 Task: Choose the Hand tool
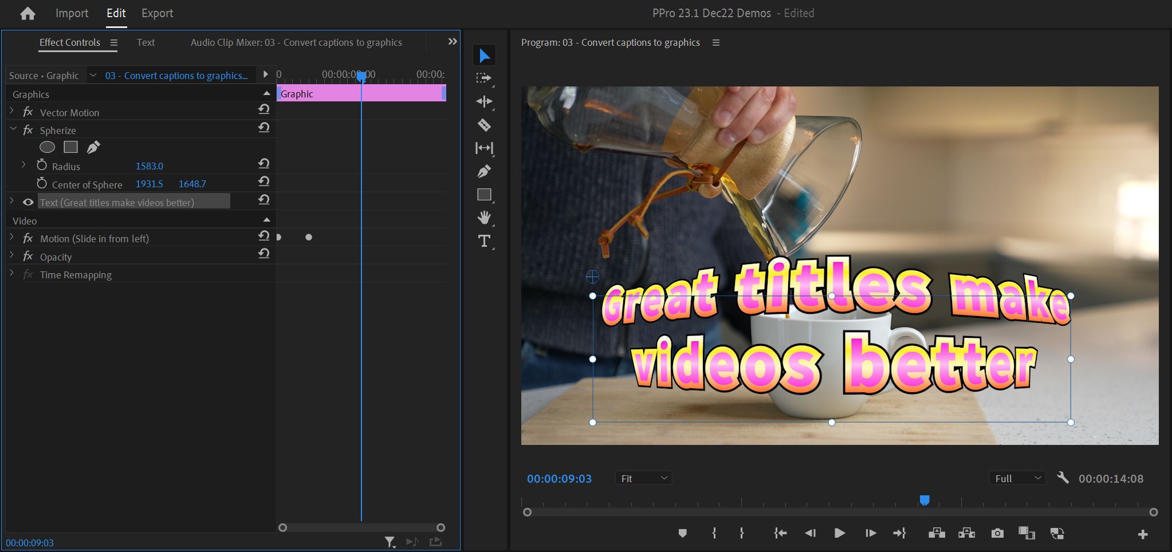(484, 218)
